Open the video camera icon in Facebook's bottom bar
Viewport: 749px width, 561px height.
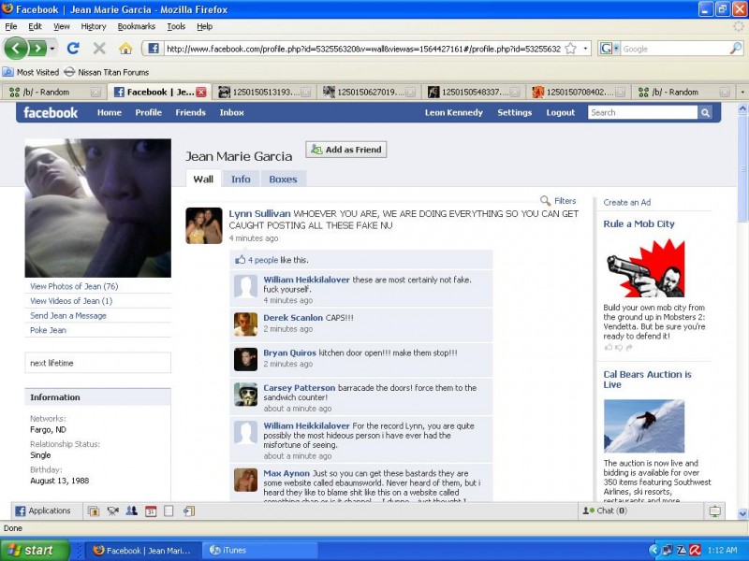click(x=112, y=511)
